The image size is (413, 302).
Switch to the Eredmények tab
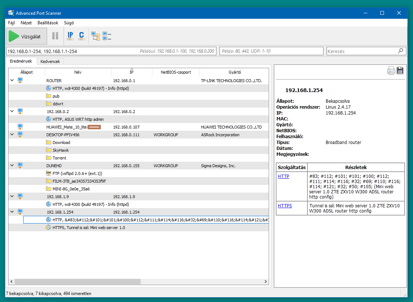pos(21,61)
